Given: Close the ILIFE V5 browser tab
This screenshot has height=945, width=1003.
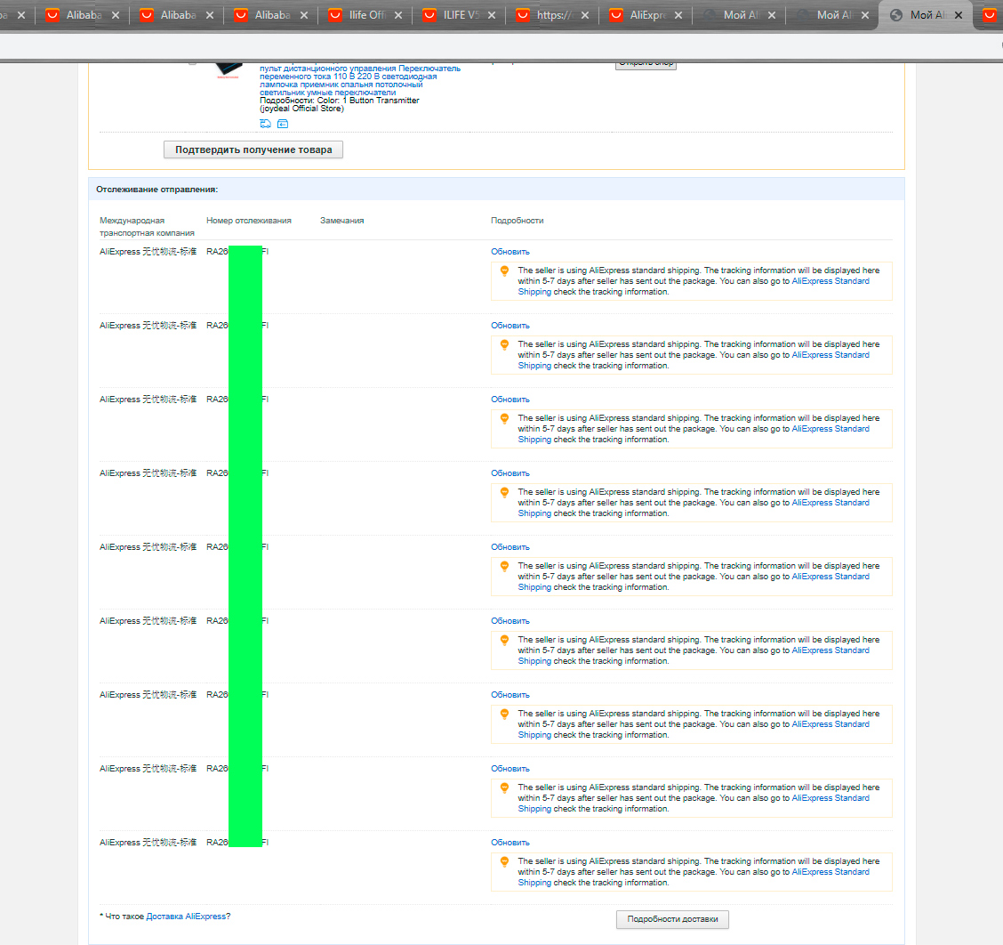Looking at the screenshot, I should point(491,15).
